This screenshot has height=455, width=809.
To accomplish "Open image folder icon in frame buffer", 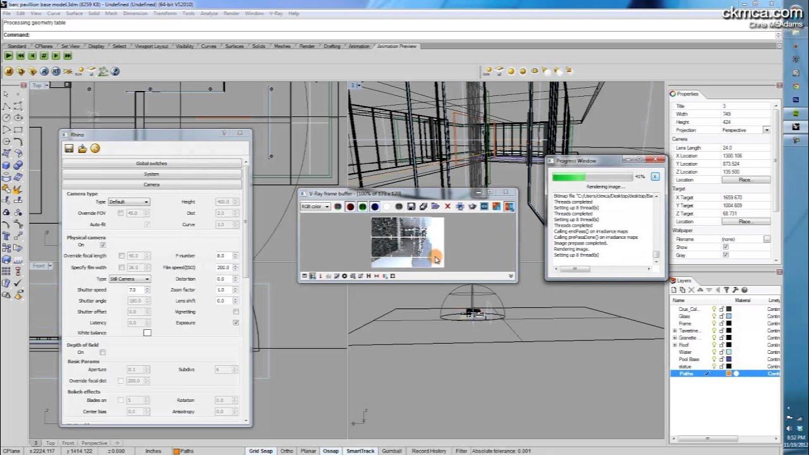I will pyautogui.click(x=435, y=207).
